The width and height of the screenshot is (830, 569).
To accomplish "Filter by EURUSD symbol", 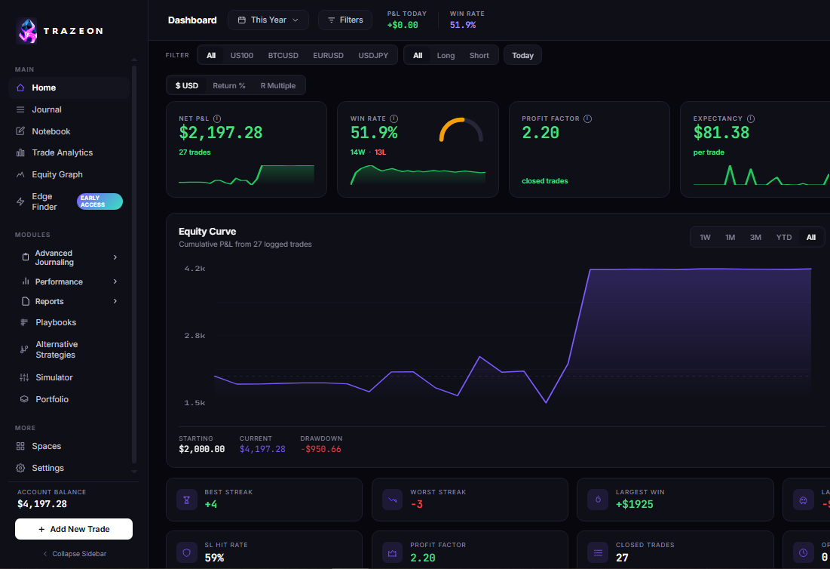I will 328,55.
